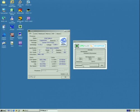Switch to the Memory tab in CPU-Z

[48, 34]
